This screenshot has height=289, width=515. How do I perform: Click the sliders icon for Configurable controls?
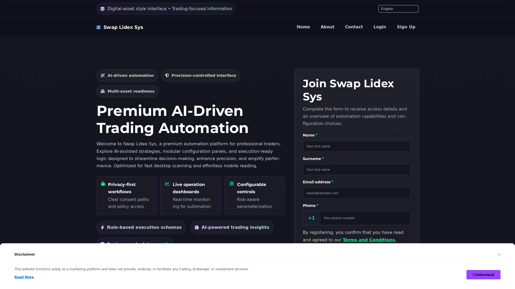[x=232, y=184]
